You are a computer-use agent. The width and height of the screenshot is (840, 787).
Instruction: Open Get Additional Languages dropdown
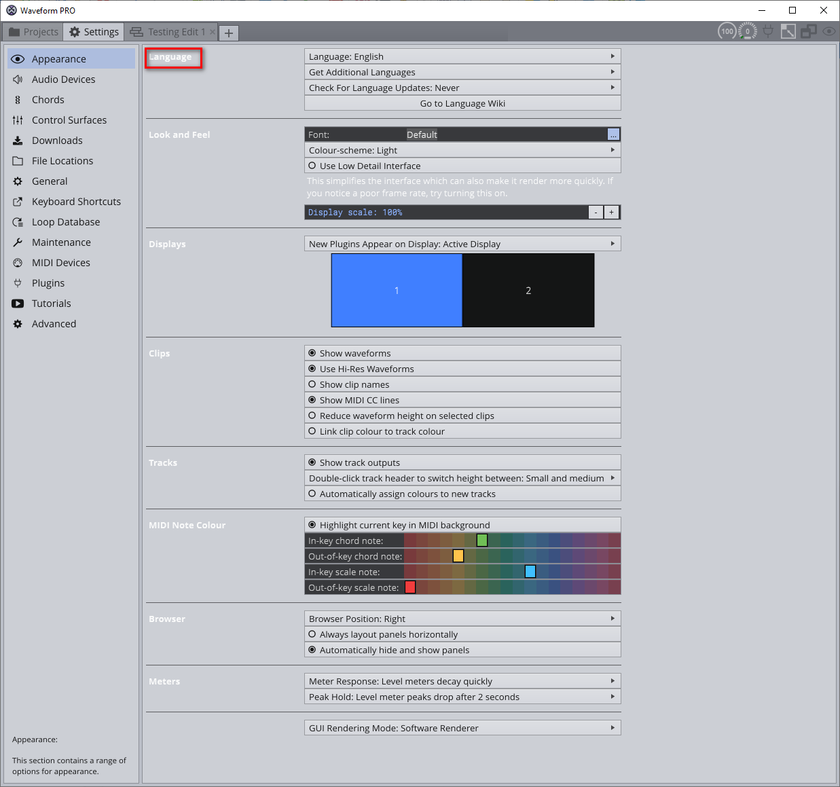click(x=462, y=72)
